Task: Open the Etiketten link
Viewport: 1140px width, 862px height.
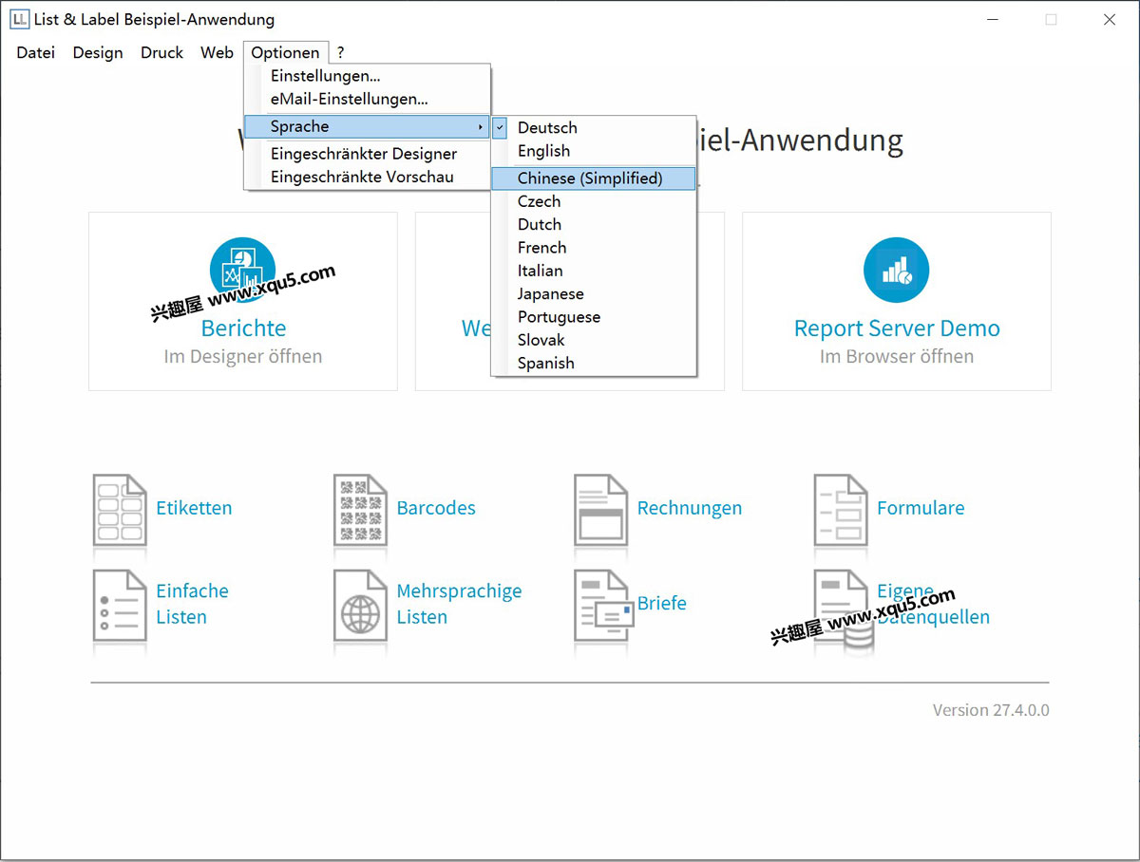Action: pyautogui.click(x=194, y=508)
